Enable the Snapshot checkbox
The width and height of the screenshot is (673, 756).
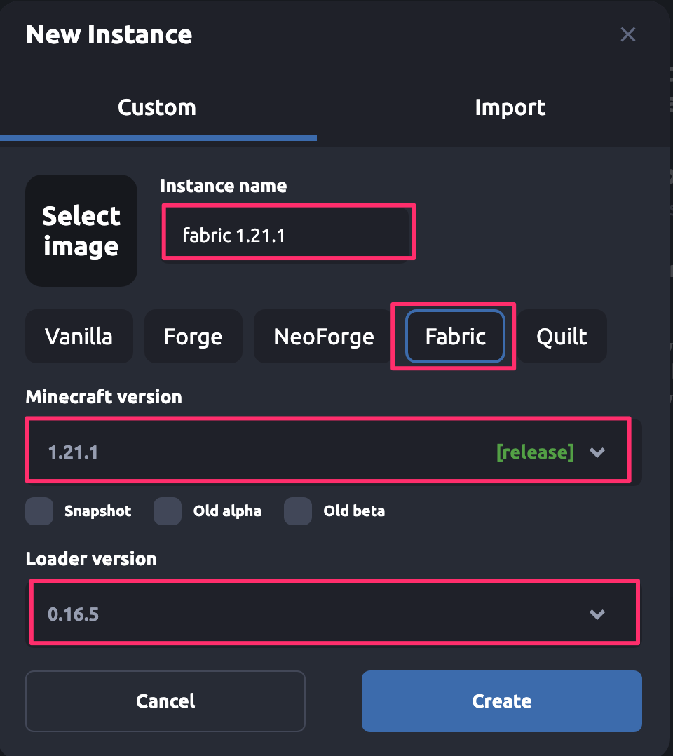pyautogui.click(x=39, y=511)
